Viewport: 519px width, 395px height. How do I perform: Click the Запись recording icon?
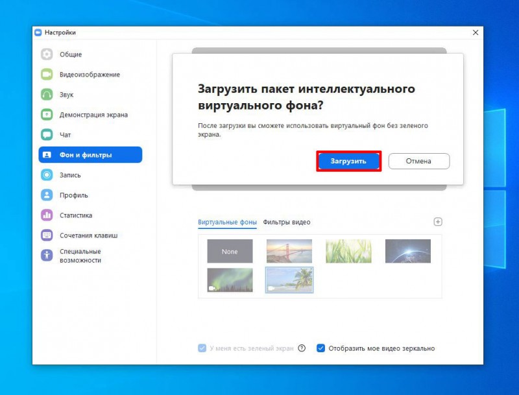pyautogui.click(x=47, y=175)
